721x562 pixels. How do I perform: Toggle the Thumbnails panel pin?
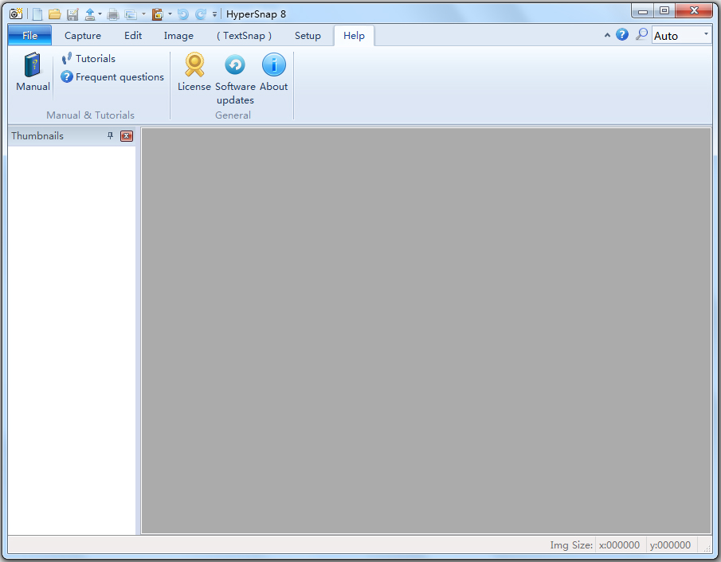[110, 135]
